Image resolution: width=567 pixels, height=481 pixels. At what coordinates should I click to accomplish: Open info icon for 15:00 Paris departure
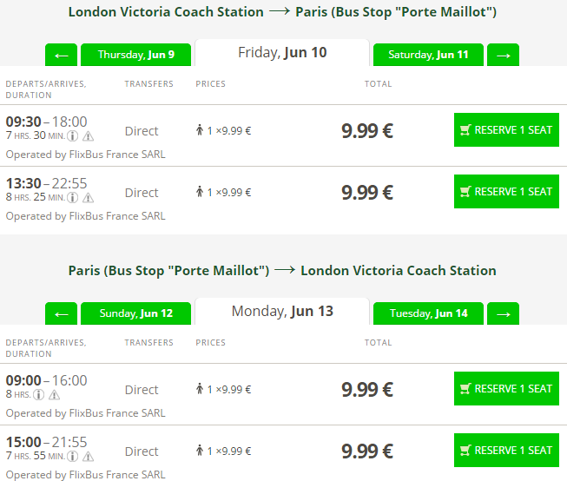[73, 457]
